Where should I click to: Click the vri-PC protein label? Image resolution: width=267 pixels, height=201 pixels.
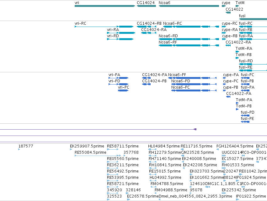click(x=123, y=87)
